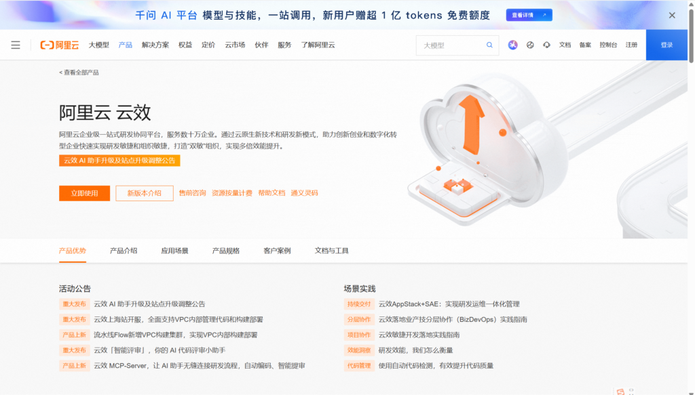Viewport: 695px width, 395px height.
Task: Open the 权益 menu
Action: click(185, 45)
